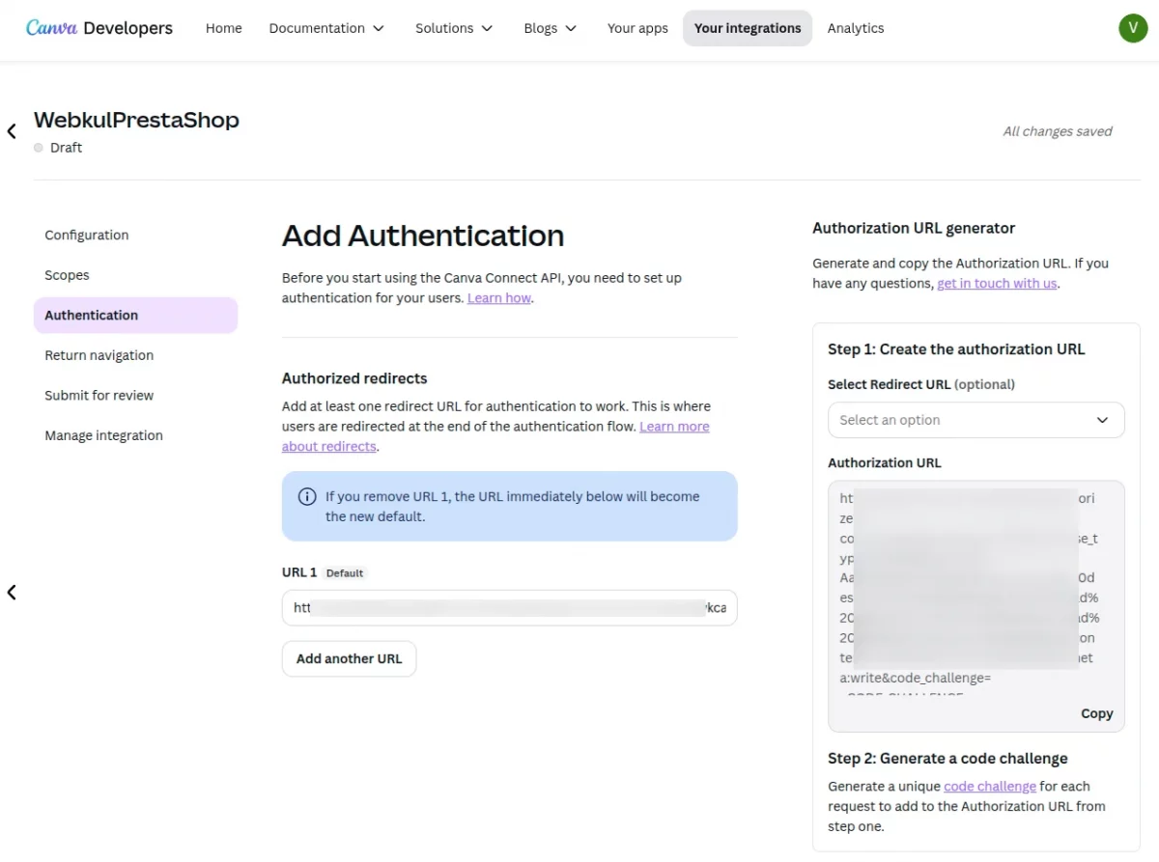Select Return navigation in the sidebar
Screen dimensions: 1159x862
point(135,355)
